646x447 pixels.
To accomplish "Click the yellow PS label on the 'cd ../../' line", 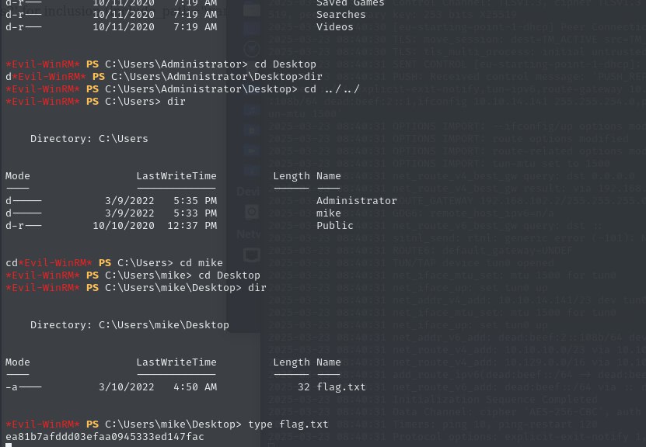I will [93, 88].
